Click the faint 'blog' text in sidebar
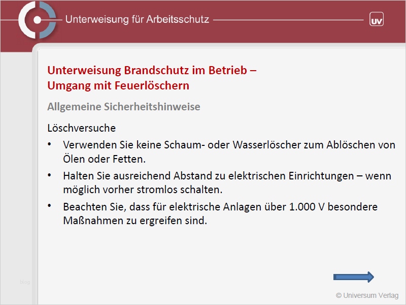406x305 pixels. [x=25, y=282]
